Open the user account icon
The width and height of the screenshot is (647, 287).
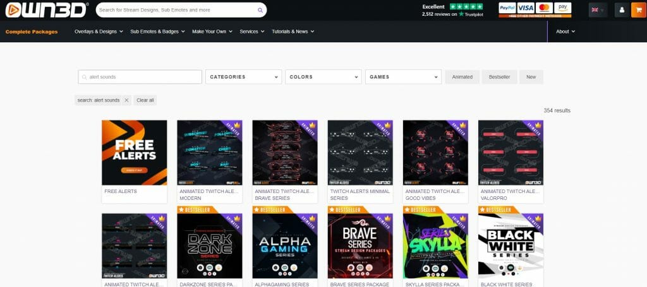(x=622, y=10)
